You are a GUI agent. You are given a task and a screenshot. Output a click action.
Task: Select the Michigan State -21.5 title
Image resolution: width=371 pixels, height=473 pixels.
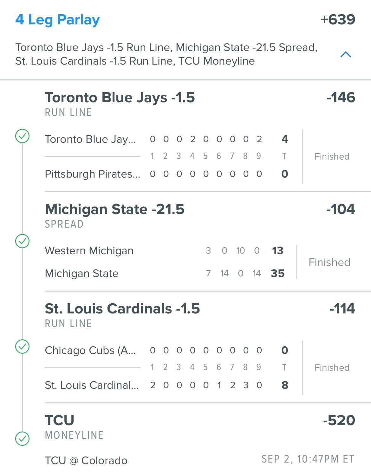[x=114, y=209]
